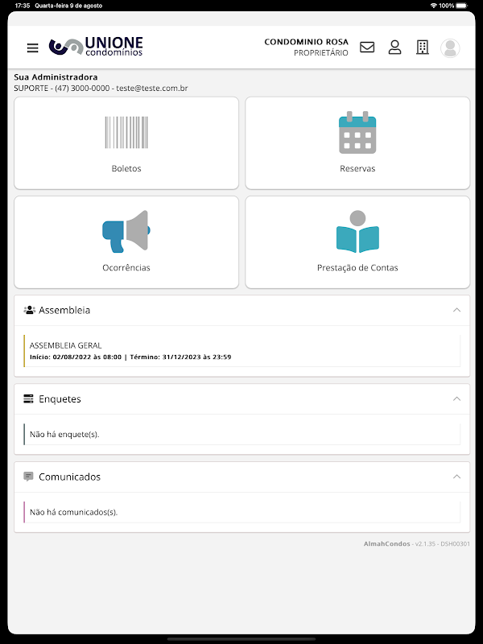Open the hamburger menu

point(33,47)
